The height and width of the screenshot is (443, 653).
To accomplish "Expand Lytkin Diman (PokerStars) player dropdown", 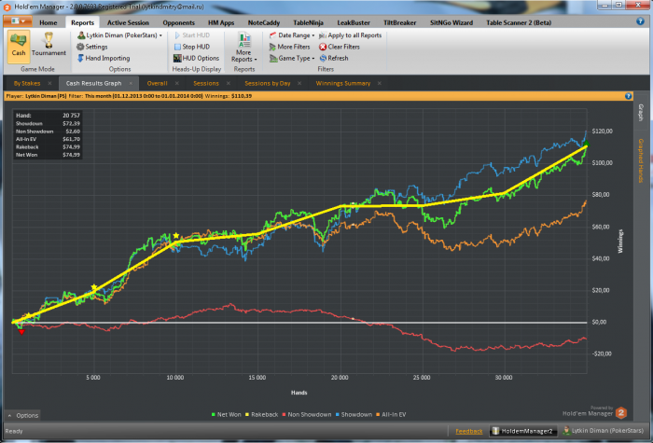I will (120, 35).
